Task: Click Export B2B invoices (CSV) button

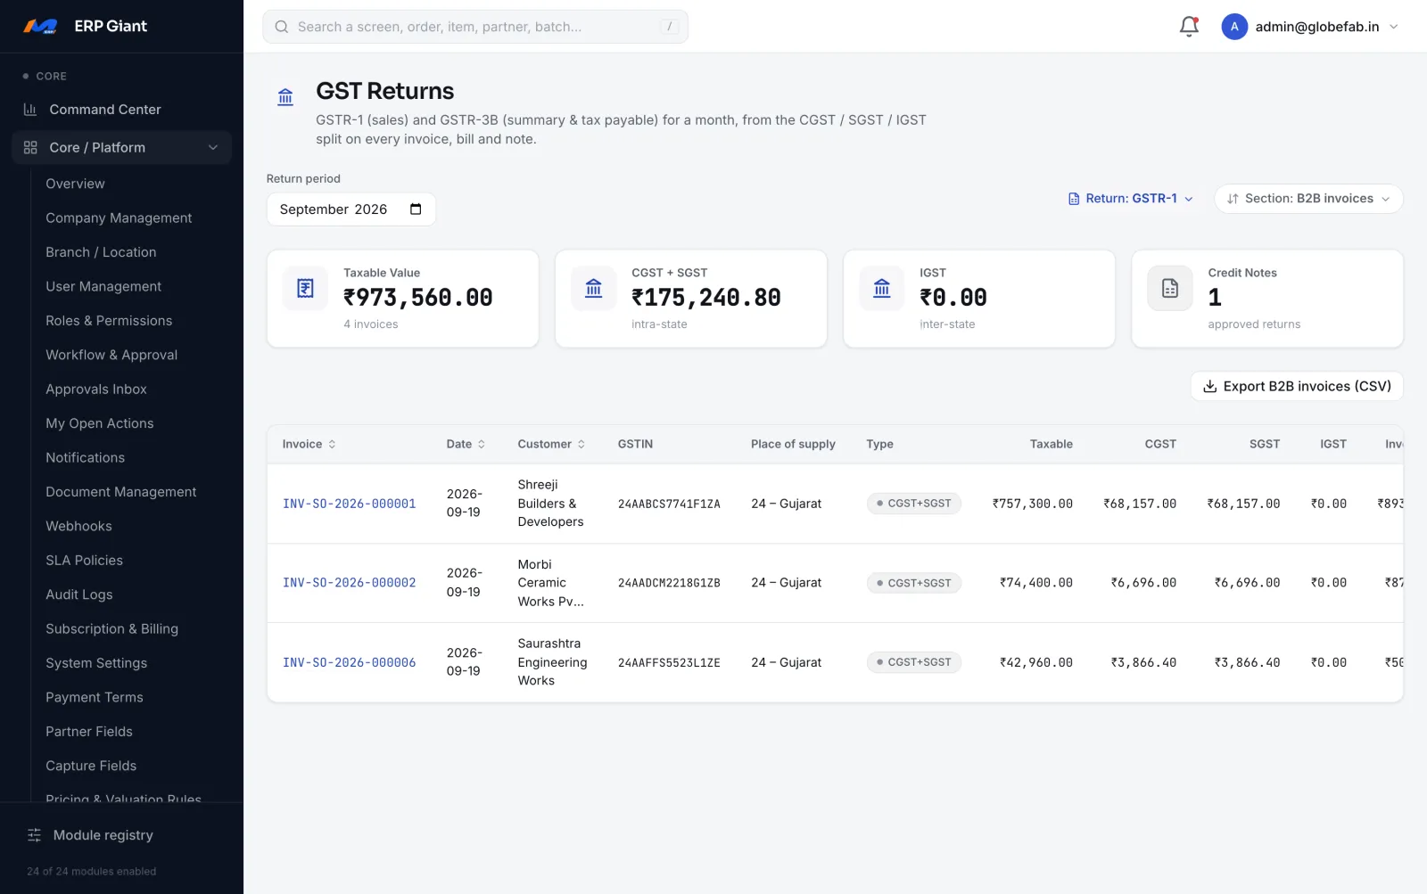Action: 1297,386
